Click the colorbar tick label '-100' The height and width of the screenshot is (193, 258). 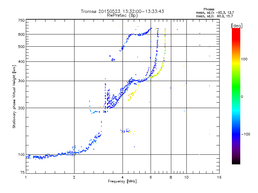pyautogui.click(x=245, y=134)
